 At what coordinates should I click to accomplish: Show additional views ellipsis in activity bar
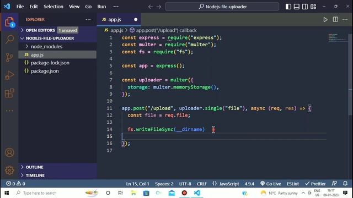(9, 111)
